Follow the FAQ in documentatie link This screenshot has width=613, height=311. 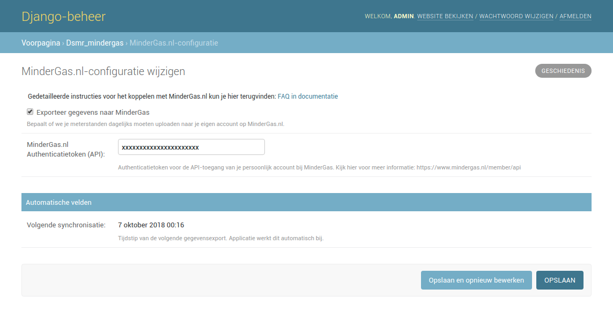pos(308,97)
